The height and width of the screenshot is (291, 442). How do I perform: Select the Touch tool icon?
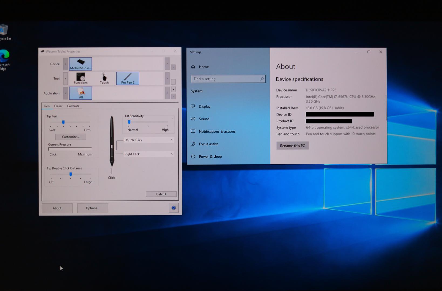tap(104, 78)
